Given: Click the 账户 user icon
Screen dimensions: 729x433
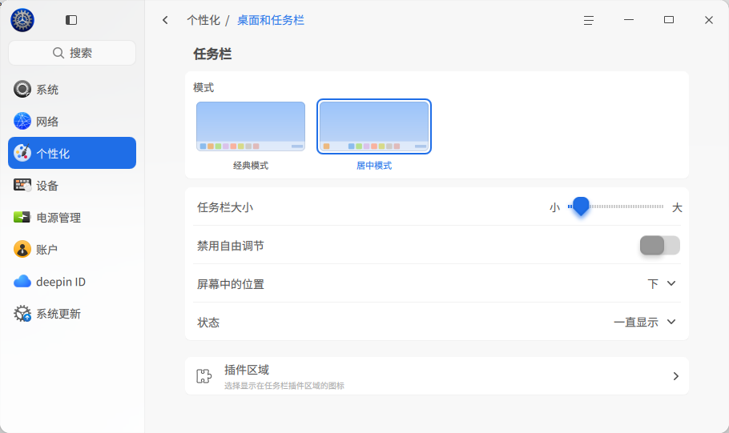Looking at the screenshot, I should (x=22, y=249).
